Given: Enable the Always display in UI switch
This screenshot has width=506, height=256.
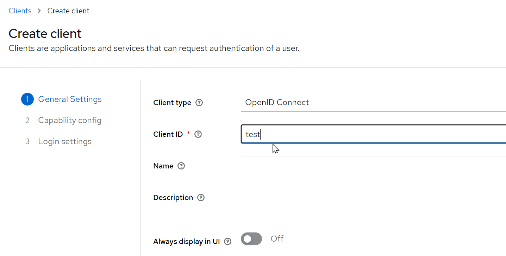Looking at the screenshot, I should [251, 239].
